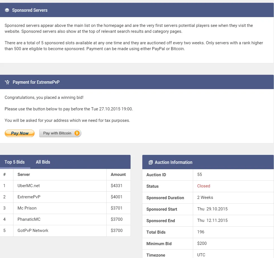The width and height of the screenshot is (274, 258).
Task: Click the Sponsored Duration label
Action: [x=165, y=198]
